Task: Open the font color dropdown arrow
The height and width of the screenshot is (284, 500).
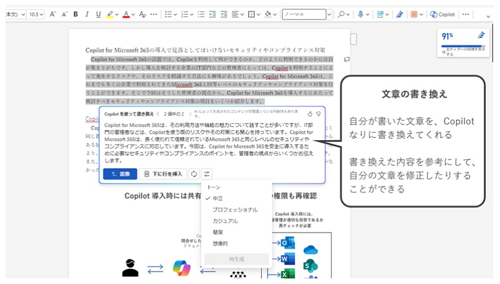Action: [x=133, y=14]
